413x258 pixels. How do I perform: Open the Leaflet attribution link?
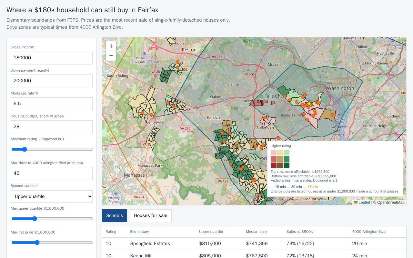coord(362,203)
